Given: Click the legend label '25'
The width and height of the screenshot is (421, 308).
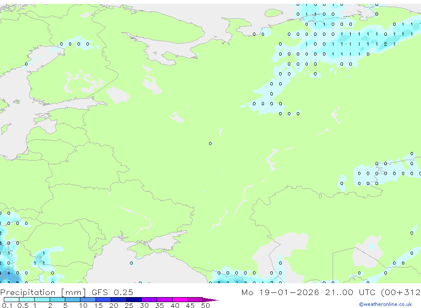Looking at the screenshot, I should [x=129, y=305].
